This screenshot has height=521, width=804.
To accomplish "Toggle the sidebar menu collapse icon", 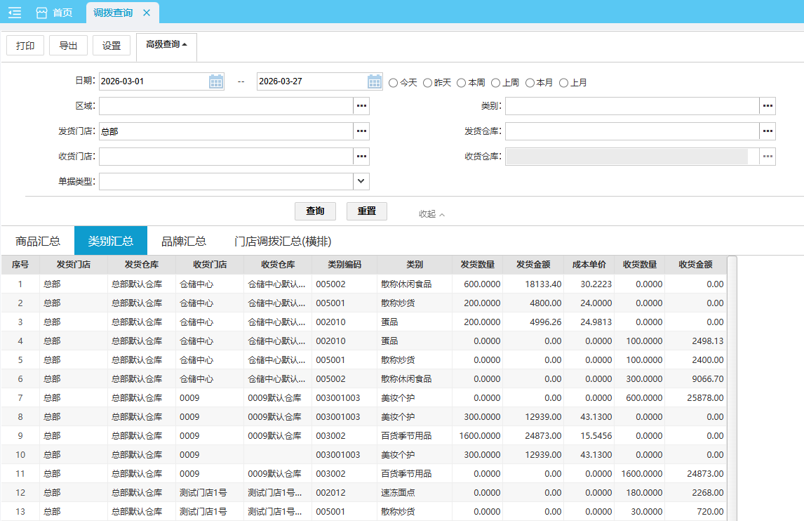I will 14,13.
